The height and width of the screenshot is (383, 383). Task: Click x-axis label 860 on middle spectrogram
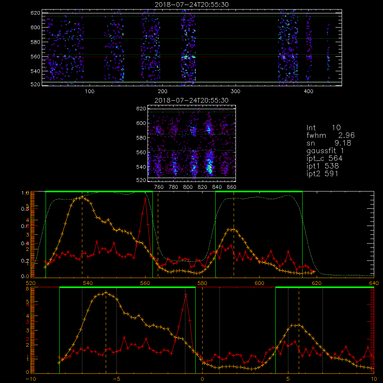[x=232, y=187]
